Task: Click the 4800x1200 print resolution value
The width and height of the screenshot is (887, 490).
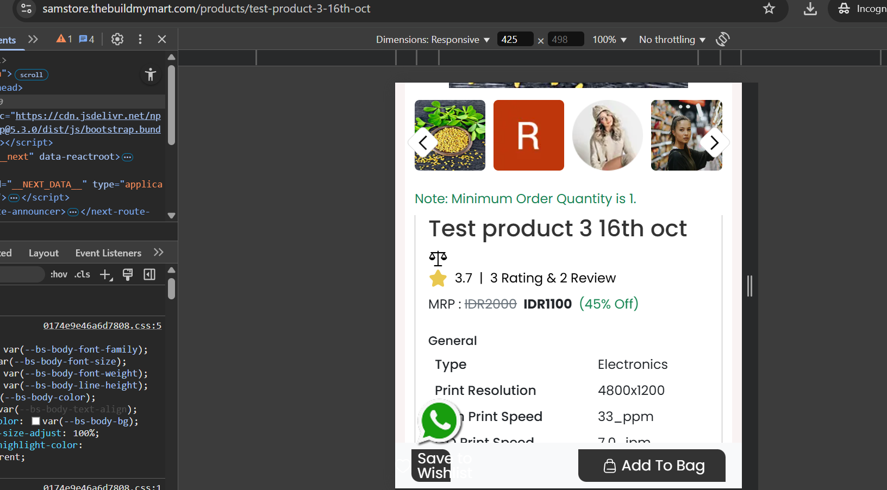Action: (x=631, y=391)
